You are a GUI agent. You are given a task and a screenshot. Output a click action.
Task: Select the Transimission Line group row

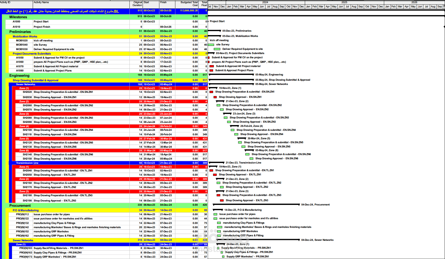coord(108,163)
